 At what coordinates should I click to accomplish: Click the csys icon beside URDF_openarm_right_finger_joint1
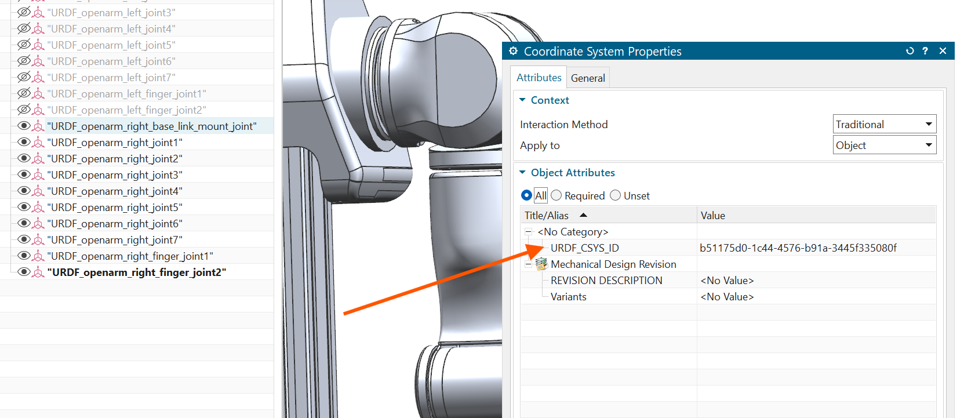pos(39,256)
